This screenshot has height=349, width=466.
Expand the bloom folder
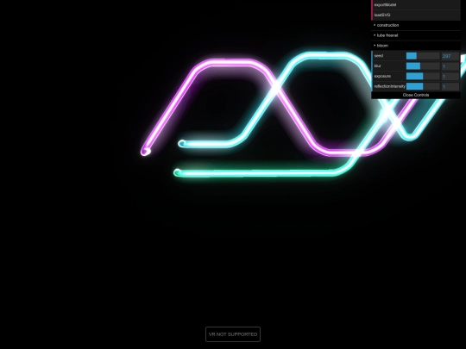(x=416, y=46)
